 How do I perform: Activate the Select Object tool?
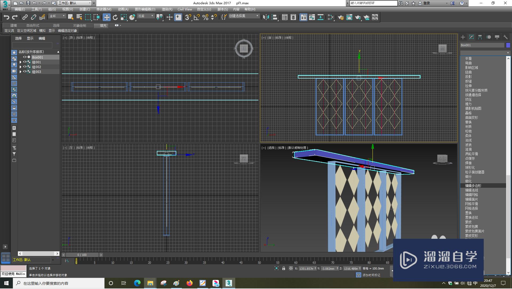coord(71,17)
